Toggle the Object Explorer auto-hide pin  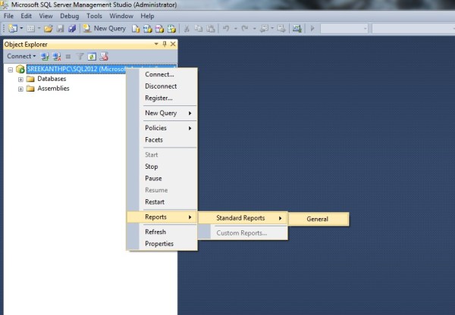coord(165,44)
